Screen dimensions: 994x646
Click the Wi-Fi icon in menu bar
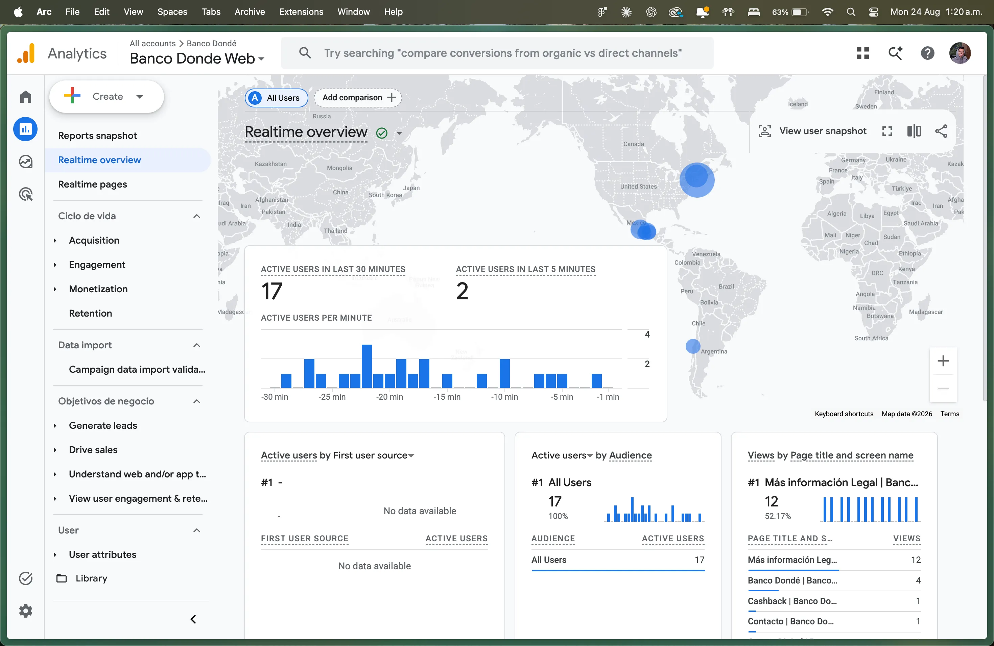(x=827, y=12)
